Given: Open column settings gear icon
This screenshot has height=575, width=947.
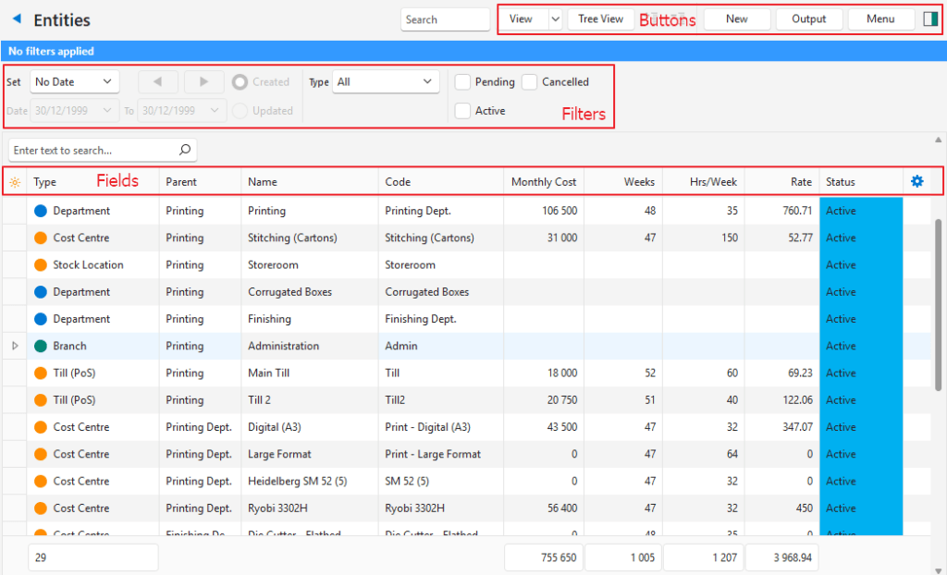Looking at the screenshot, I should pos(916,181).
